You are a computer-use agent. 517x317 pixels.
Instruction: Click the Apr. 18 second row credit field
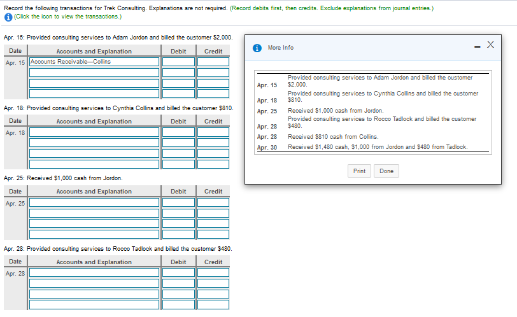[213, 143]
